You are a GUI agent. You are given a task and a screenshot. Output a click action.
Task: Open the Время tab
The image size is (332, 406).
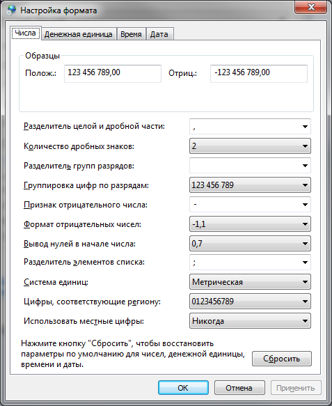tap(131, 34)
